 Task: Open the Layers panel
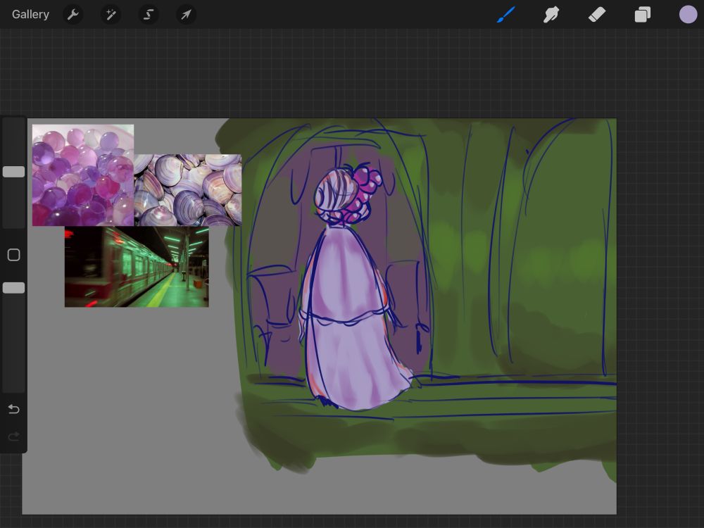(x=643, y=14)
